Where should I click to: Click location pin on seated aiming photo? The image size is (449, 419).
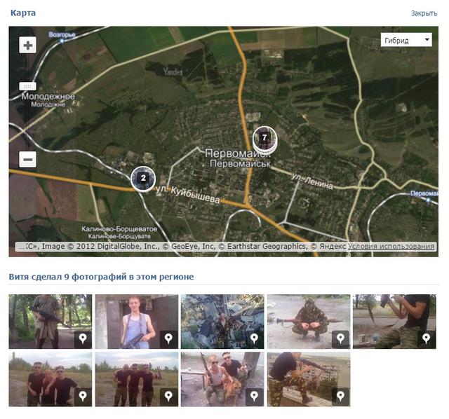(x=427, y=339)
